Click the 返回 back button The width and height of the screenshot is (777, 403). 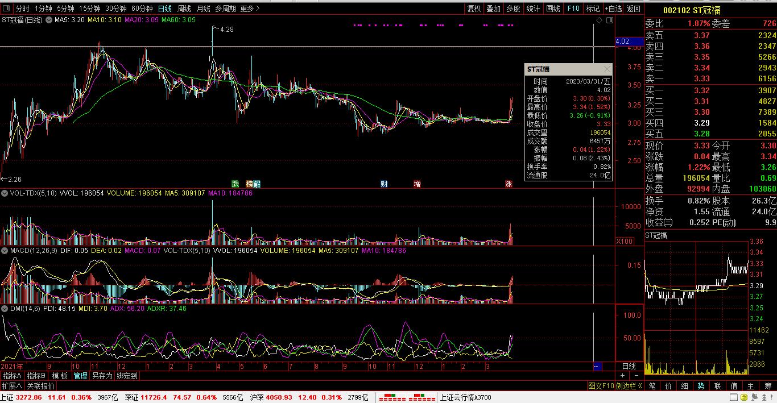(x=633, y=9)
